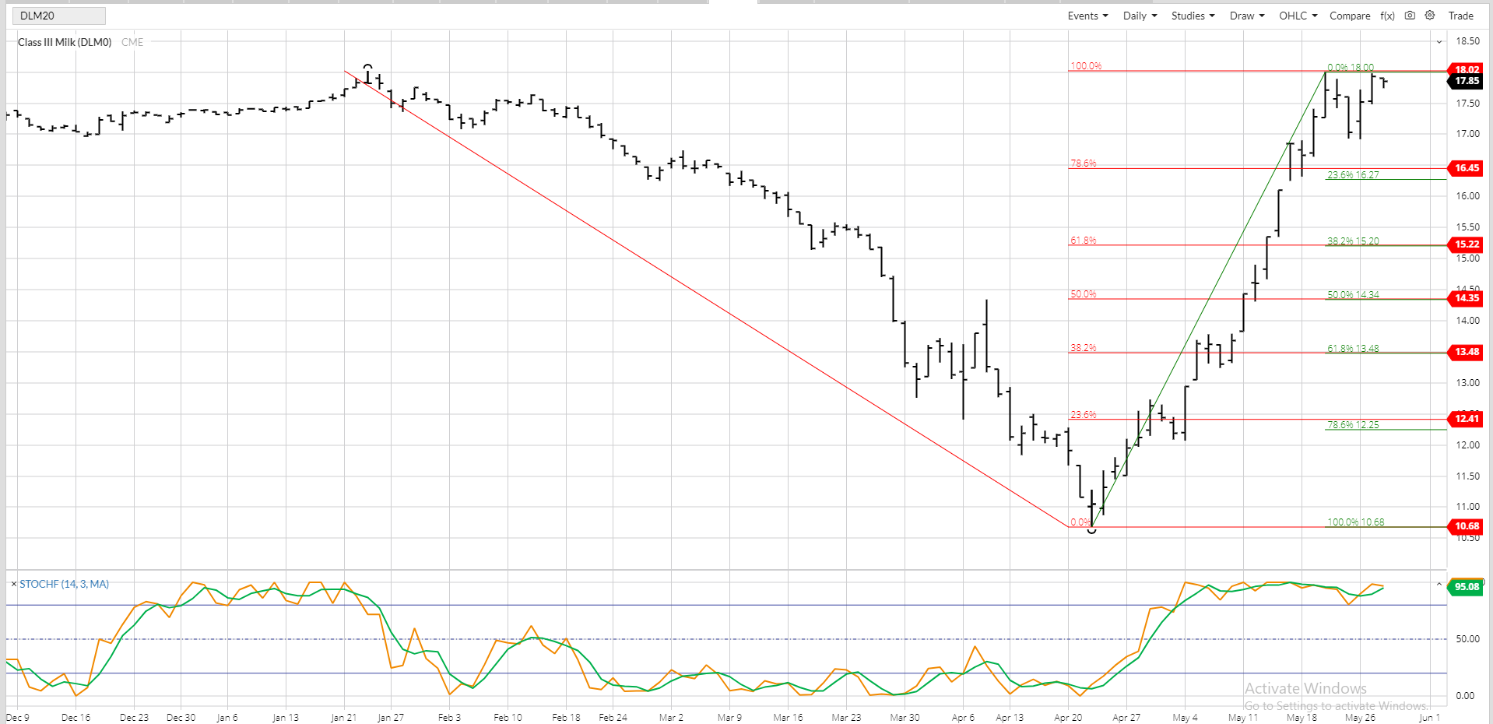Open the OHLC chart type menu
Screen dimensions: 1493x724
(1298, 16)
